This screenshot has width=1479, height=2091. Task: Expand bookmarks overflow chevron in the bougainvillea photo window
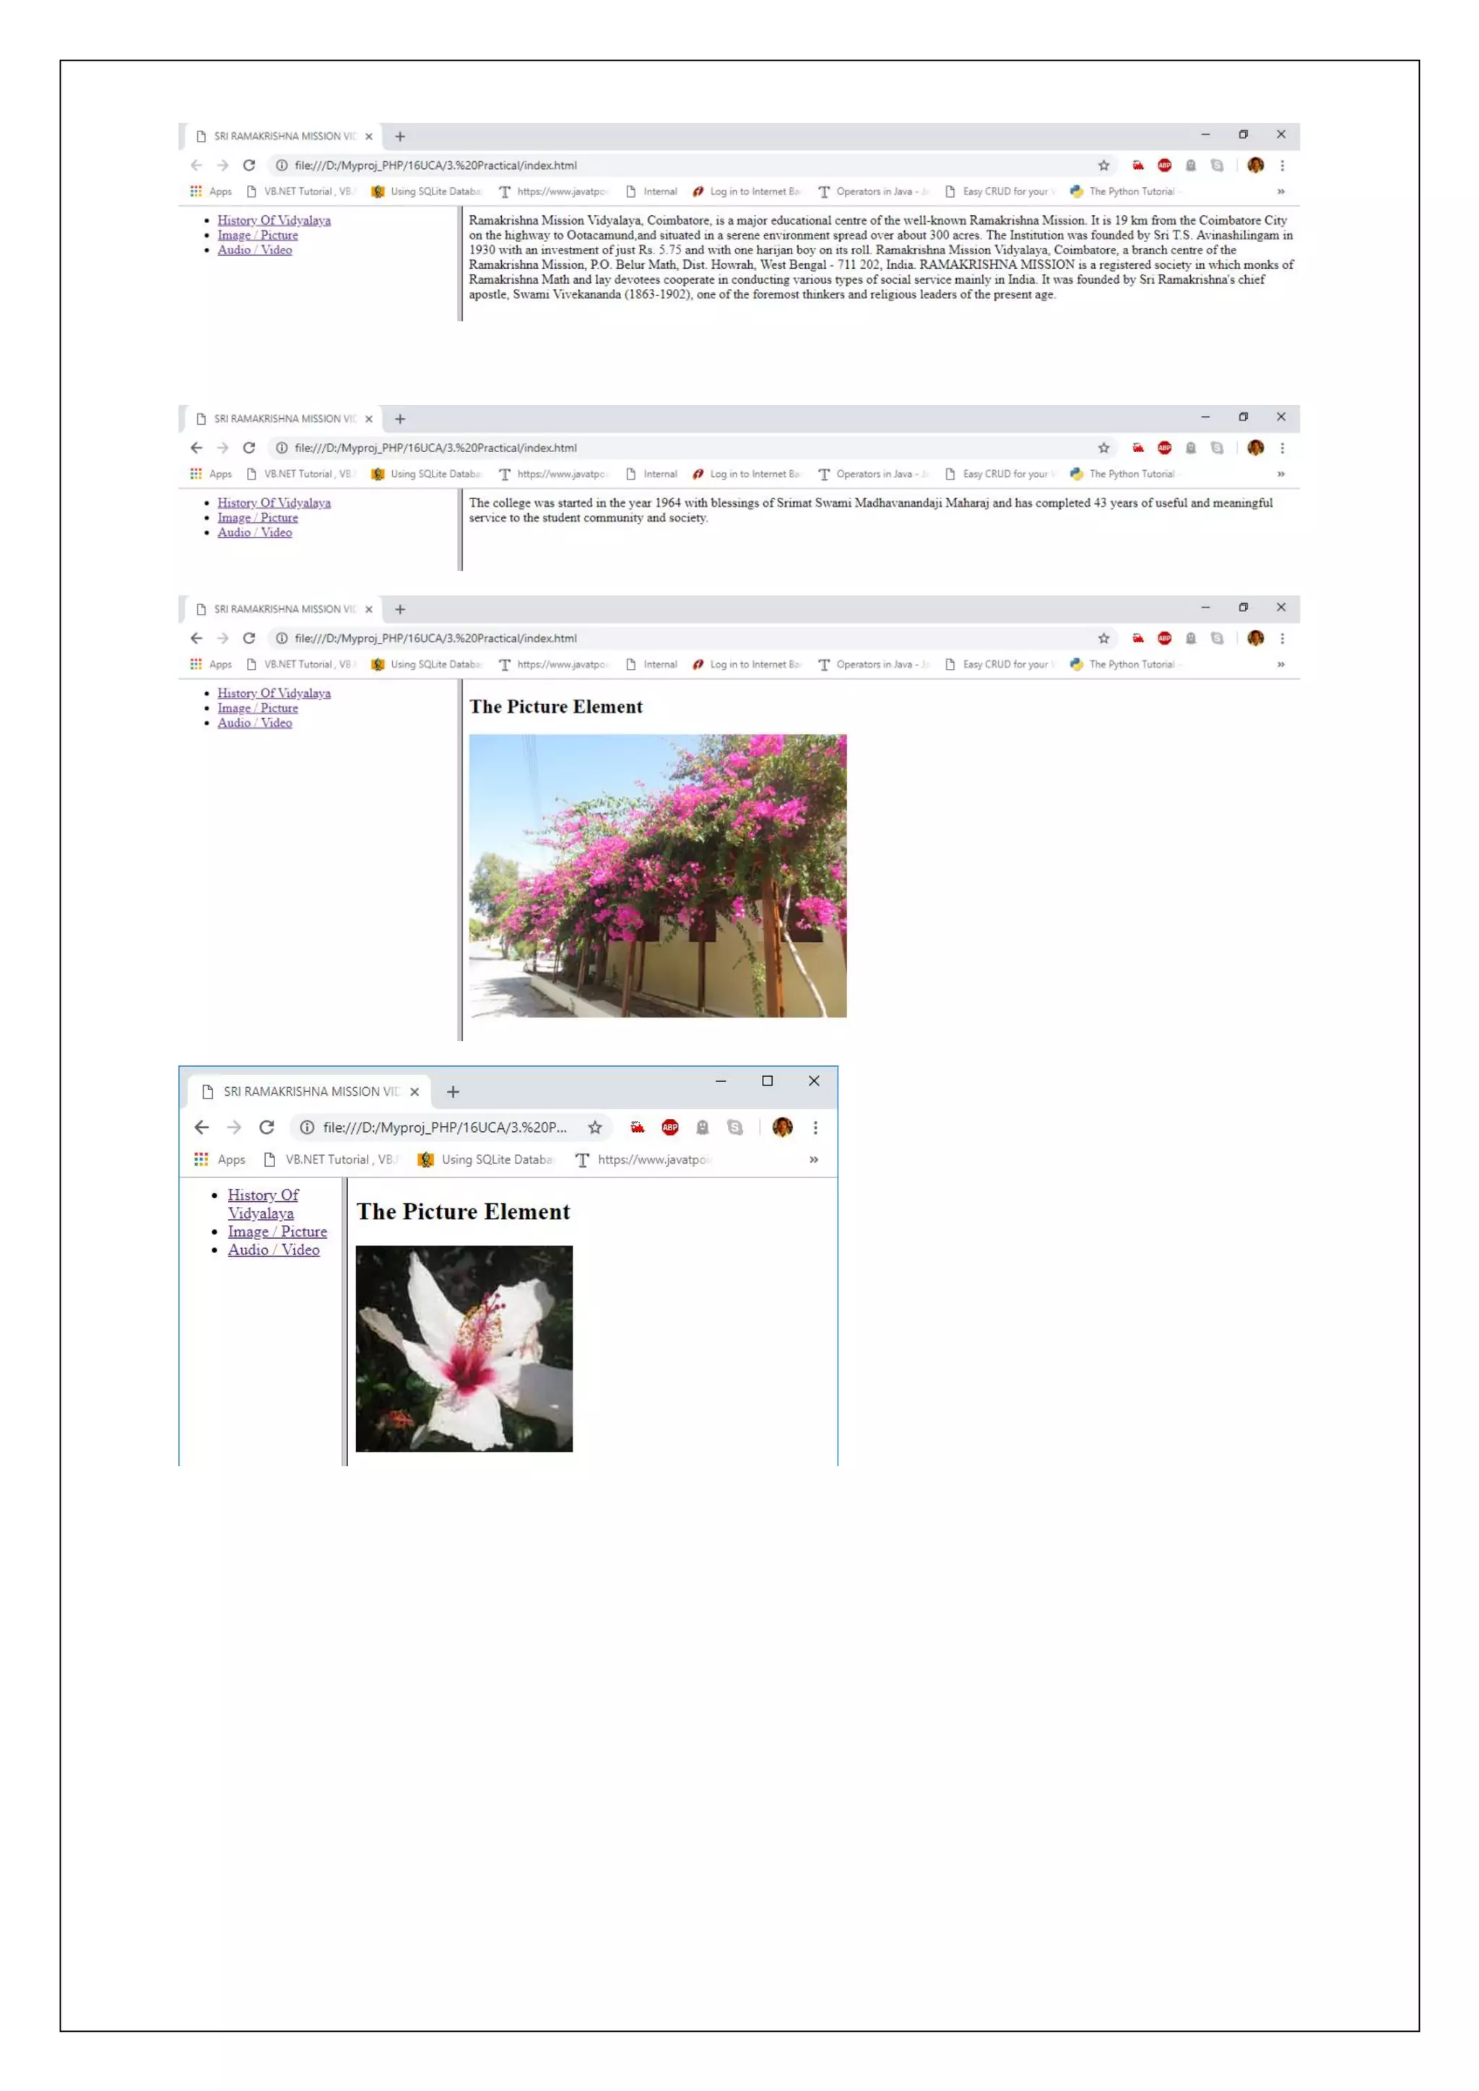[1280, 664]
